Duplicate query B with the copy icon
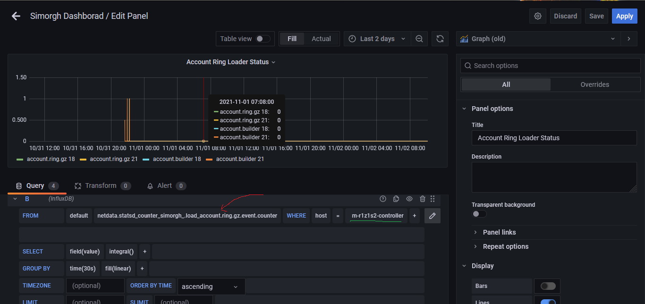645x304 pixels. coord(396,199)
